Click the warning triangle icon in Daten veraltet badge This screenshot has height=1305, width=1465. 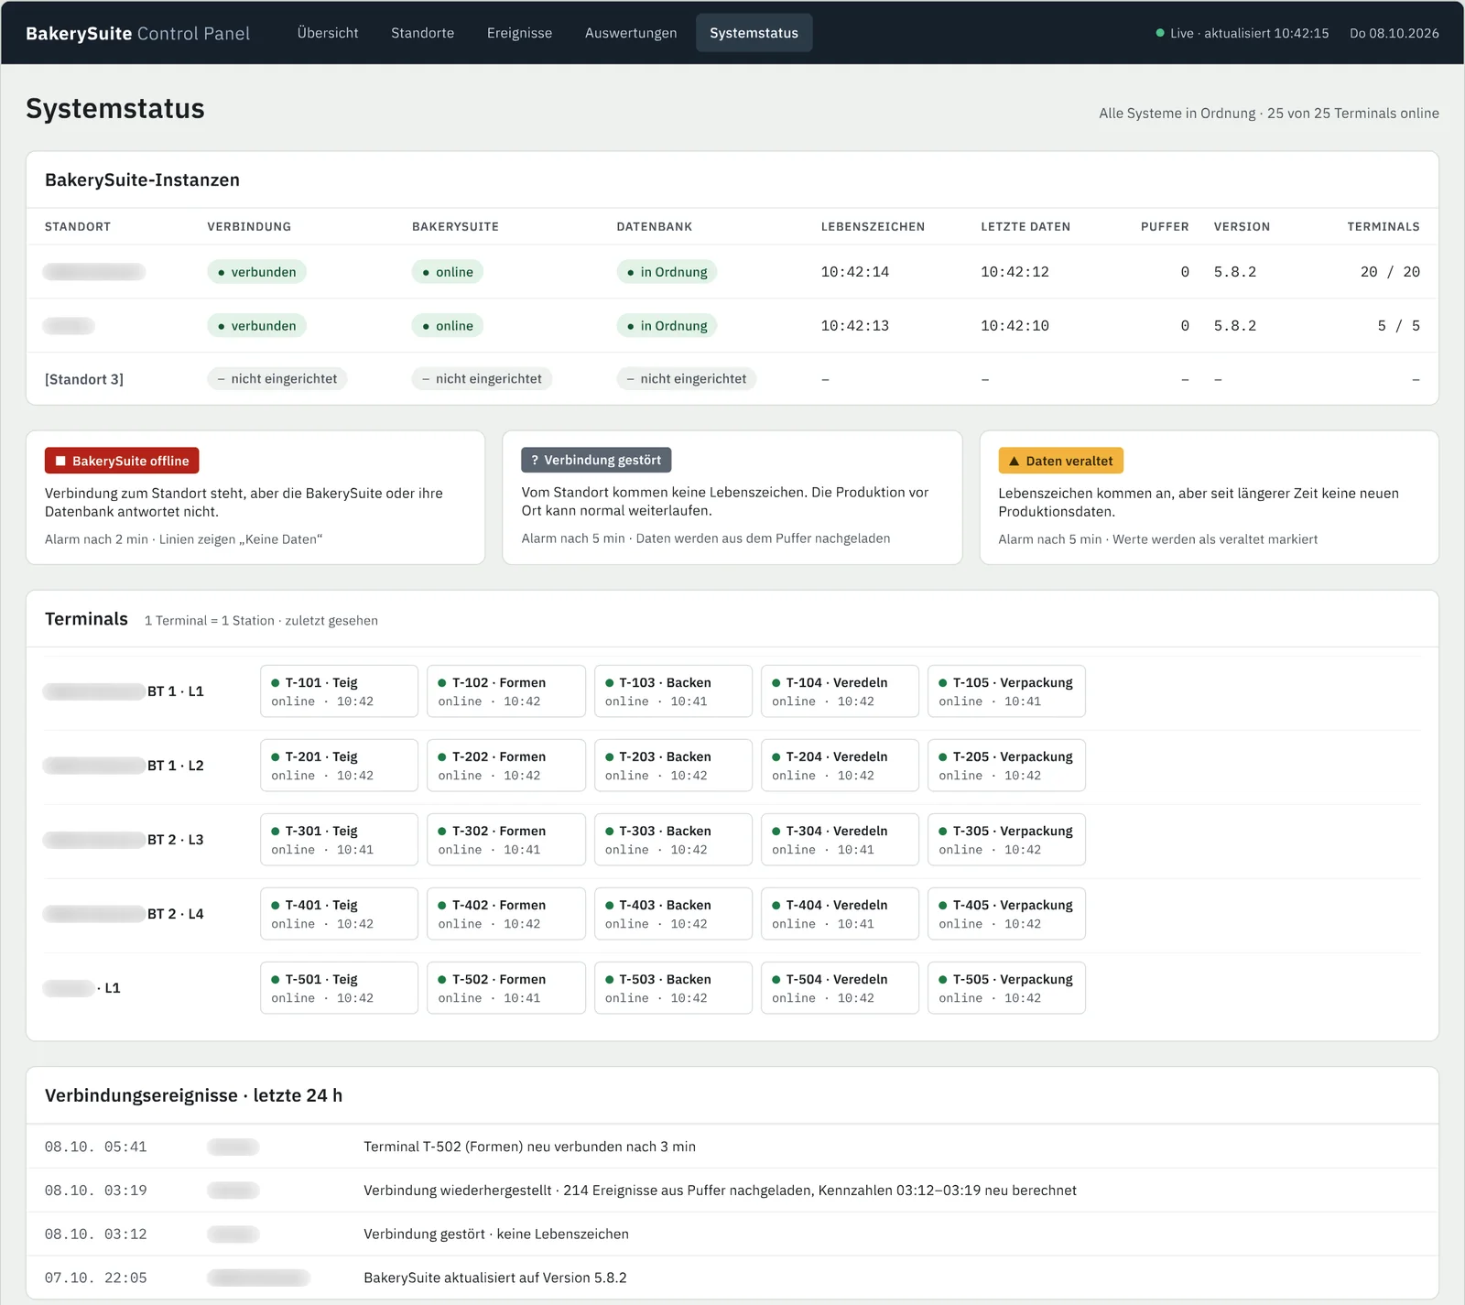[x=1014, y=461]
